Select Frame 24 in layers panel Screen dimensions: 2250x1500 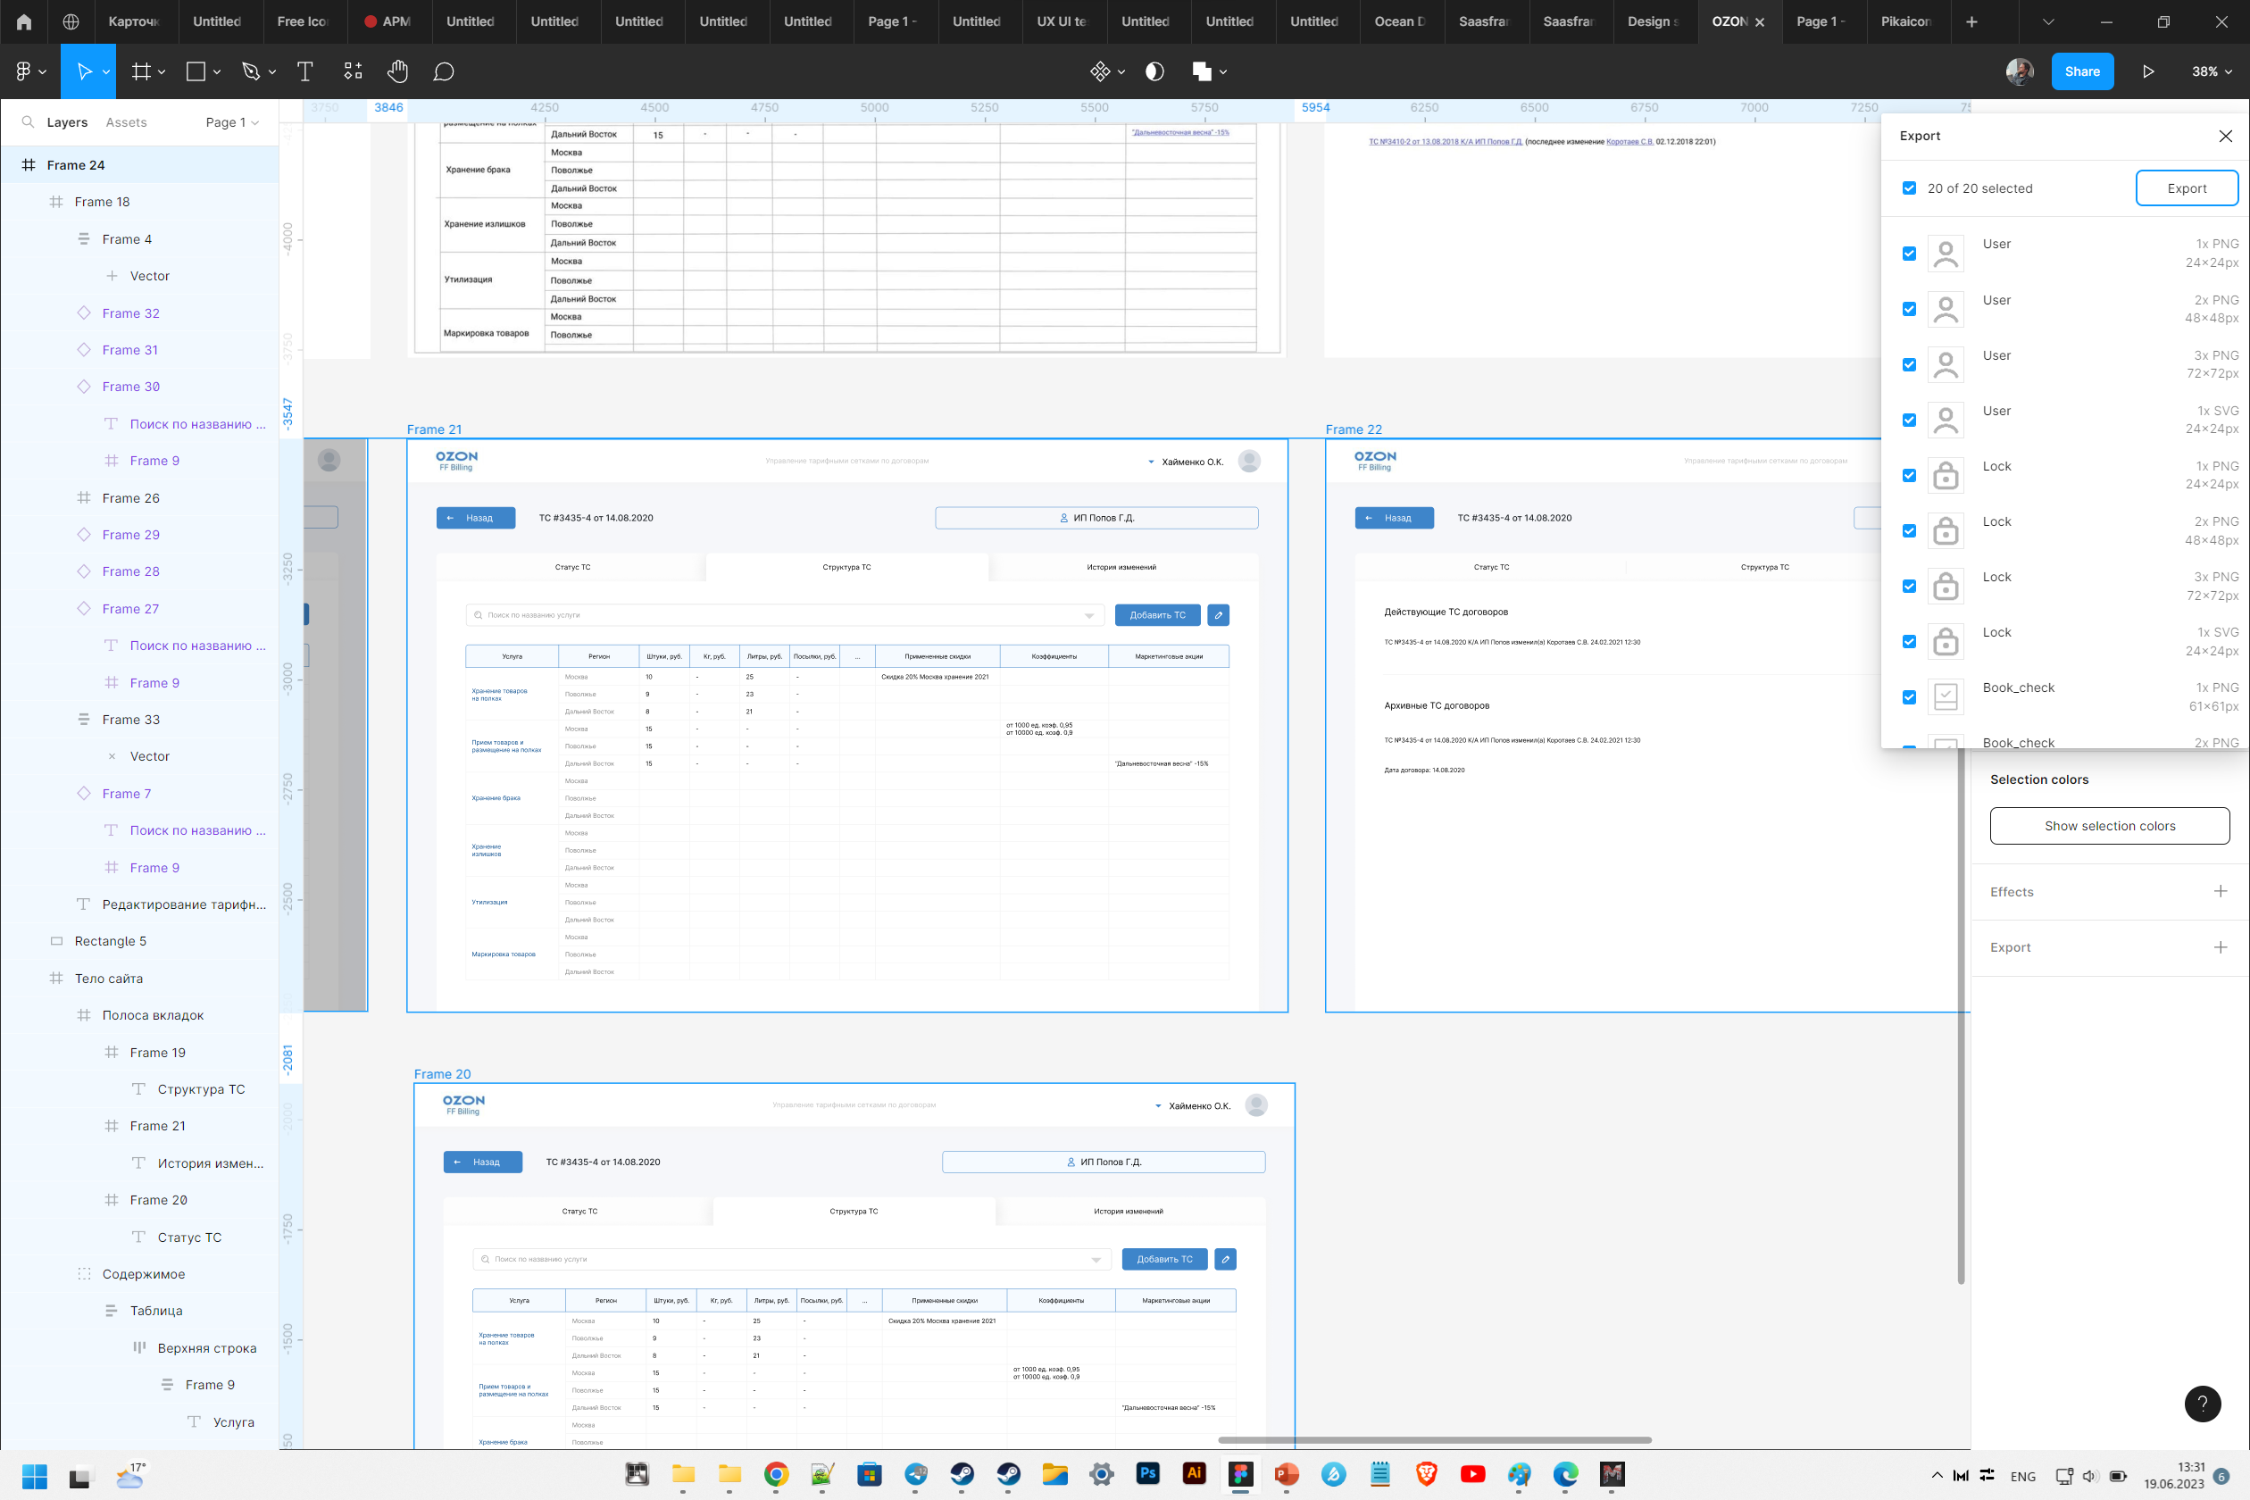139,164
